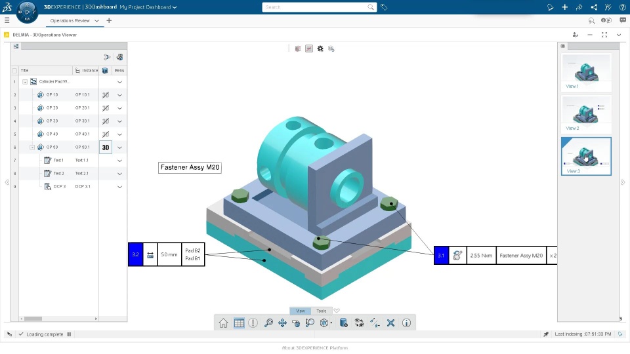Open the widget chevron menu at top right
This screenshot has width=630, height=354.
[x=619, y=35]
